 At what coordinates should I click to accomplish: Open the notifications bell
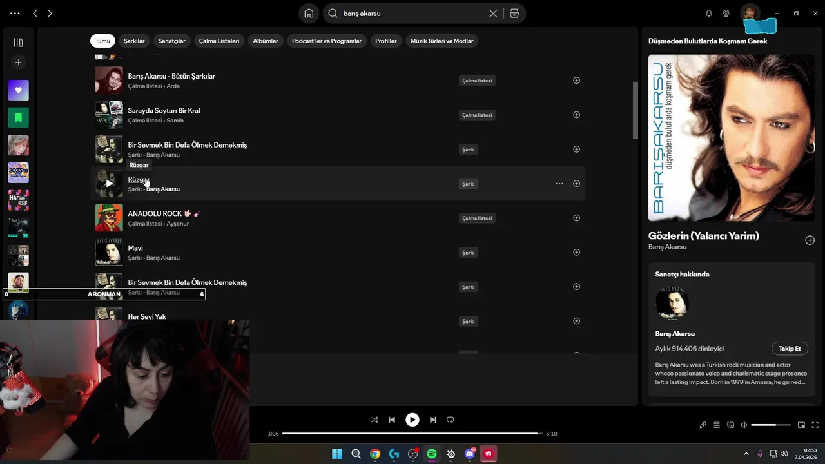pyautogui.click(x=709, y=13)
